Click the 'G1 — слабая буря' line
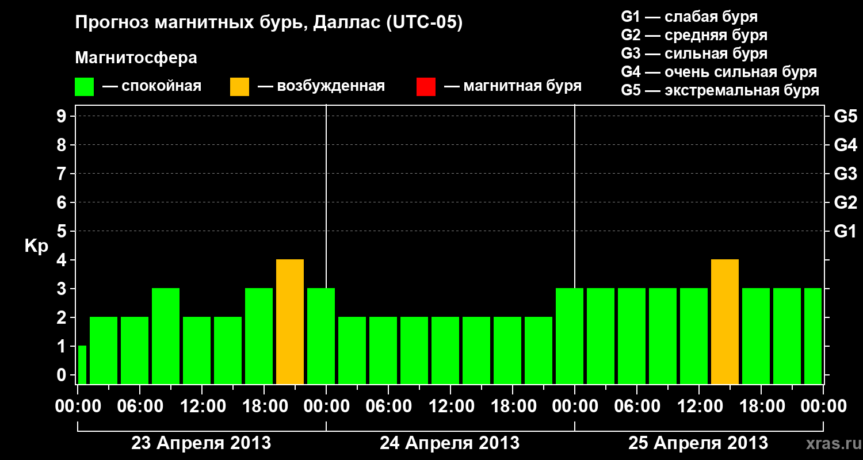 [x=689, y=17]
